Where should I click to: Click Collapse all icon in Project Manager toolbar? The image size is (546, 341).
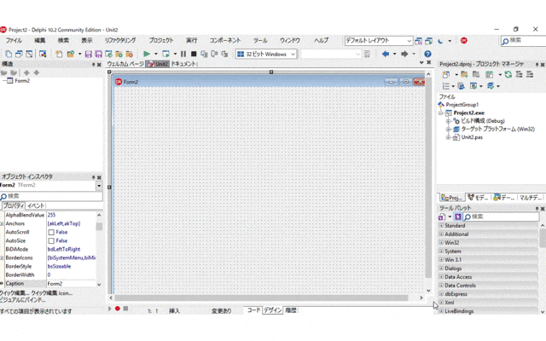tap(530, 74)
